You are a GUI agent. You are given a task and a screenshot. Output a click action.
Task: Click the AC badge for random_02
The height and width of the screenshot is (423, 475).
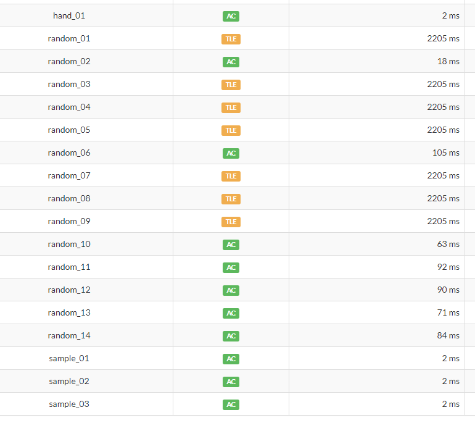(x=231, y=62)
